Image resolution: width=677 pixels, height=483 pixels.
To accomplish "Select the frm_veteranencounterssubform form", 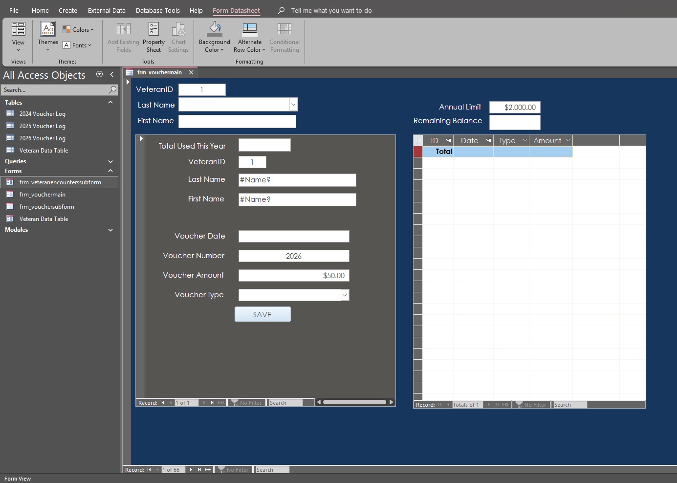I will click(59, 182).
